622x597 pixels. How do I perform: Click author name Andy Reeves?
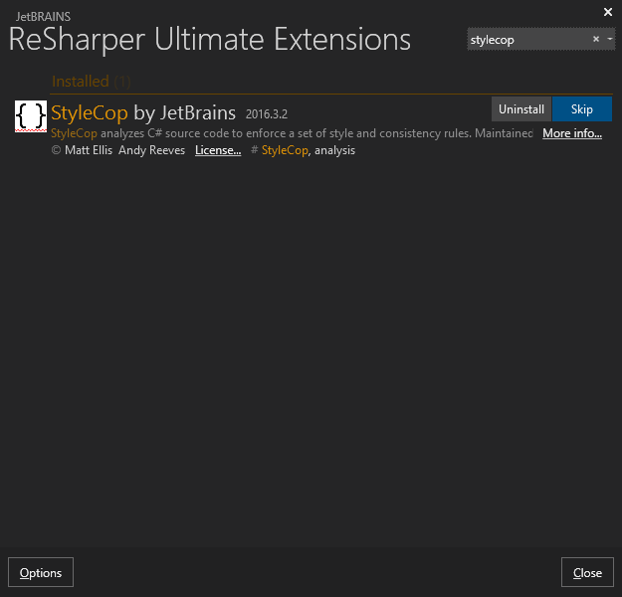(x=151, y=150)
